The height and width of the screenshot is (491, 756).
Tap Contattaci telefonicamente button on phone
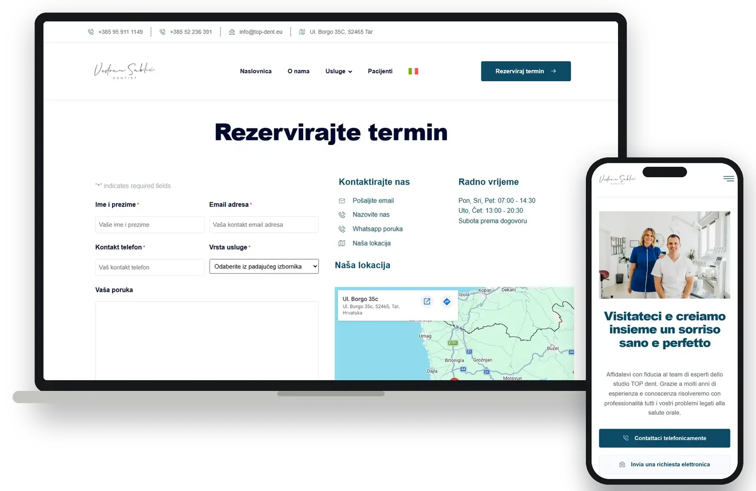664,438
